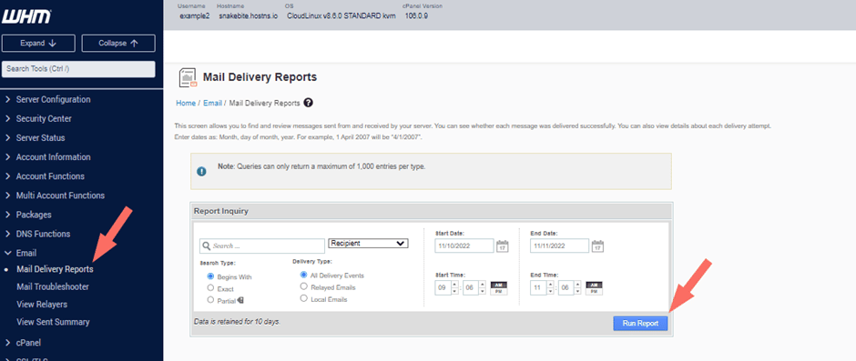The width and height of the screenshot is (856, 361).
Task: Set End Time to PM
Action: pos(594,291)
